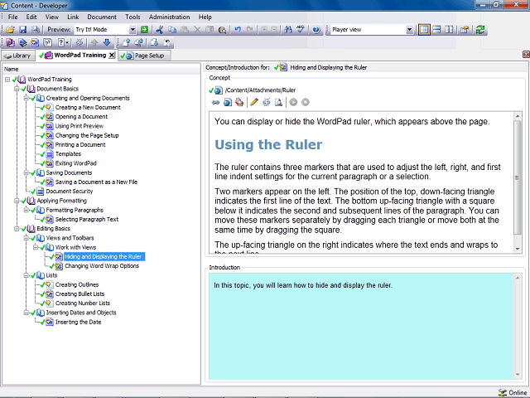The height and width of the screenshot is (398, 530).
Task: Click the Concept pane stop sound button
Action: 306,102
